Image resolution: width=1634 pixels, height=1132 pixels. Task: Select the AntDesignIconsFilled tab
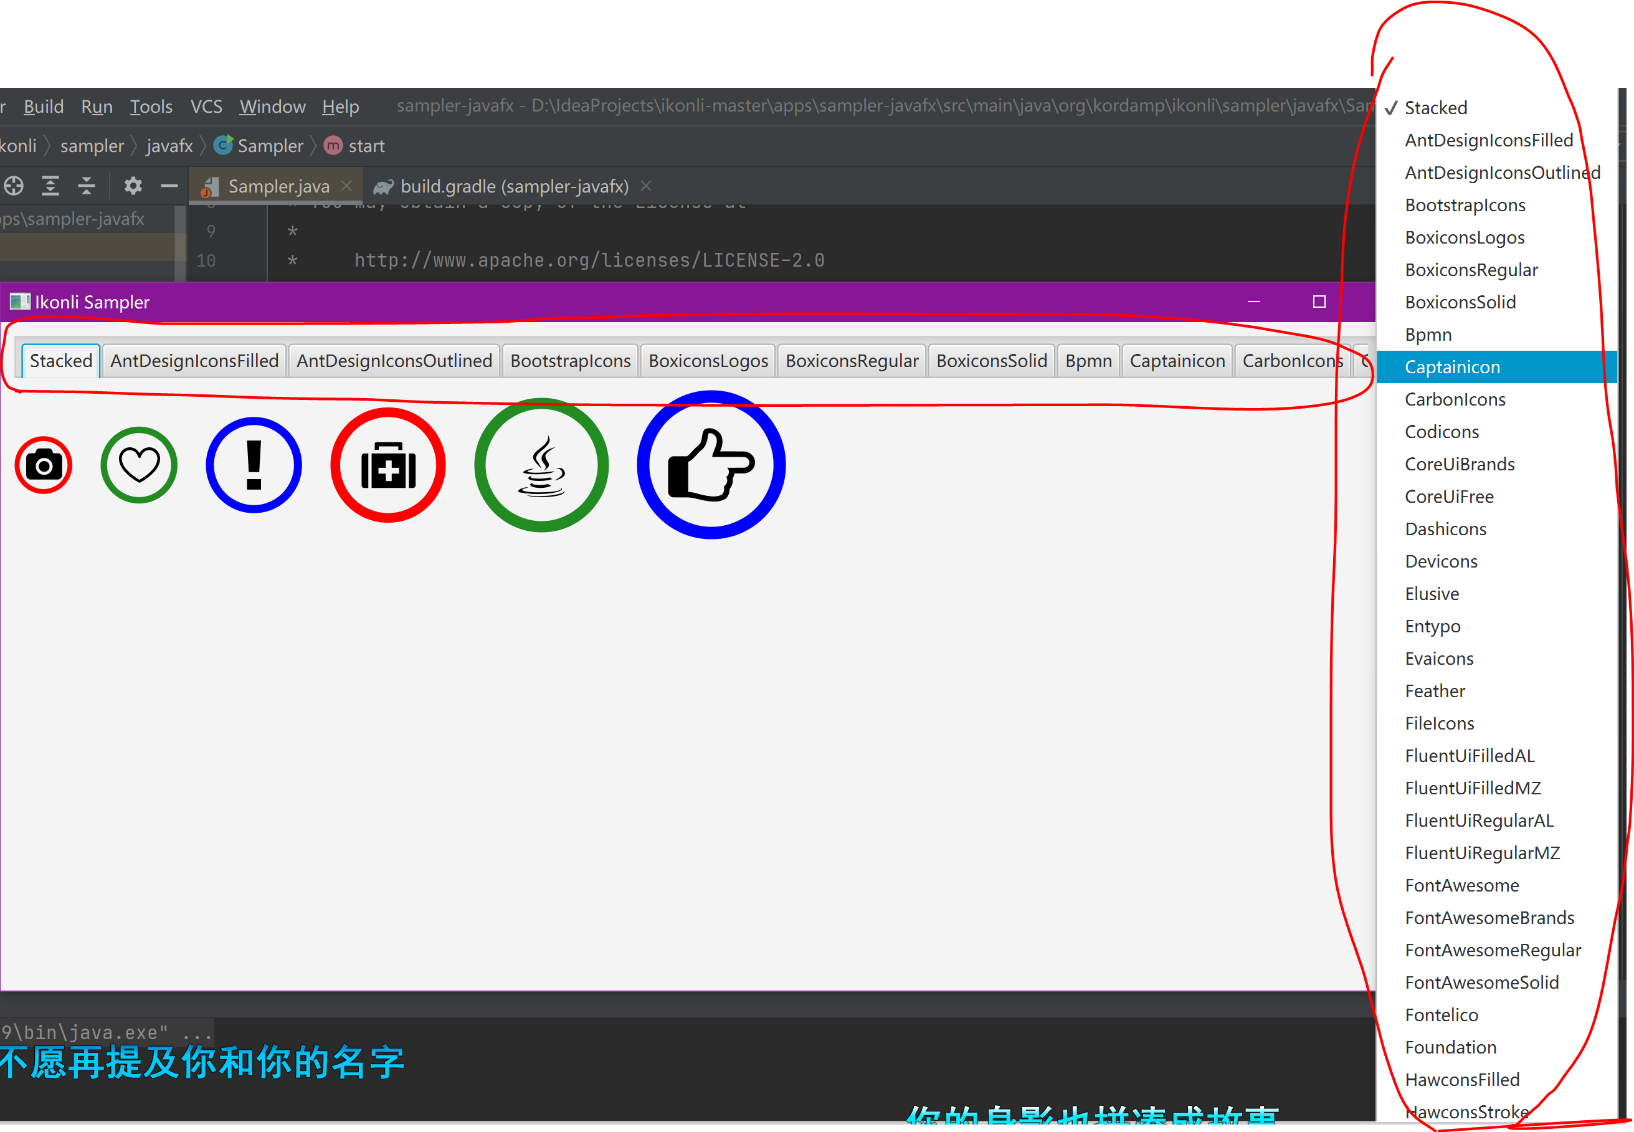194,360
